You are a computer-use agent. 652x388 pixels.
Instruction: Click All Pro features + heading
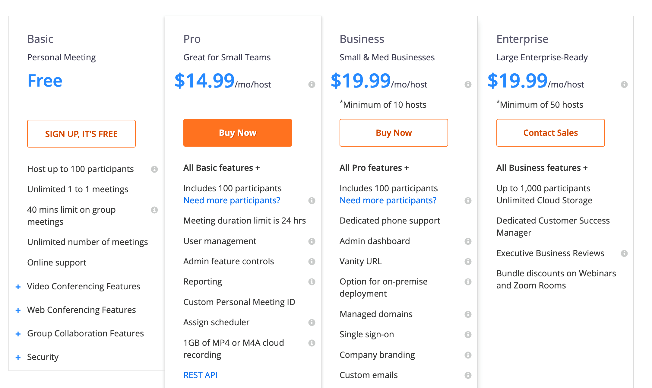pyautogui.click(x=374, y=168)
